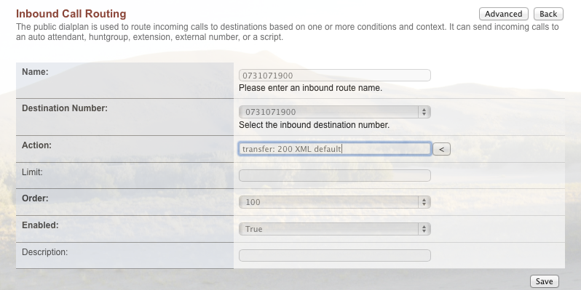Click the Enabled select arrow icon
The width and height of the screenshot is (581, 290).
(x=424, y=229)
